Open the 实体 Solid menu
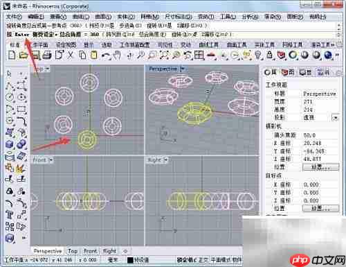Viewport: 346px width, 267px height. coord(126,17)
